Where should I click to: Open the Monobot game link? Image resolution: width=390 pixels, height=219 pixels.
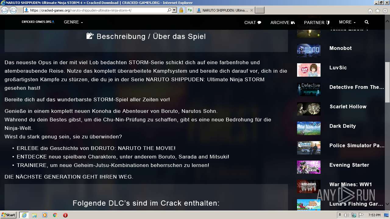pos(340,48)
